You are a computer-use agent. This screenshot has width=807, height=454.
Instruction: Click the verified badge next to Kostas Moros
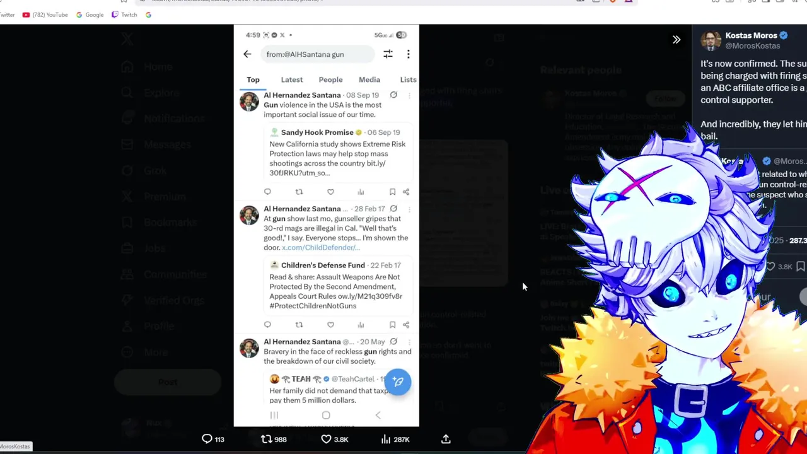(784, 35)
